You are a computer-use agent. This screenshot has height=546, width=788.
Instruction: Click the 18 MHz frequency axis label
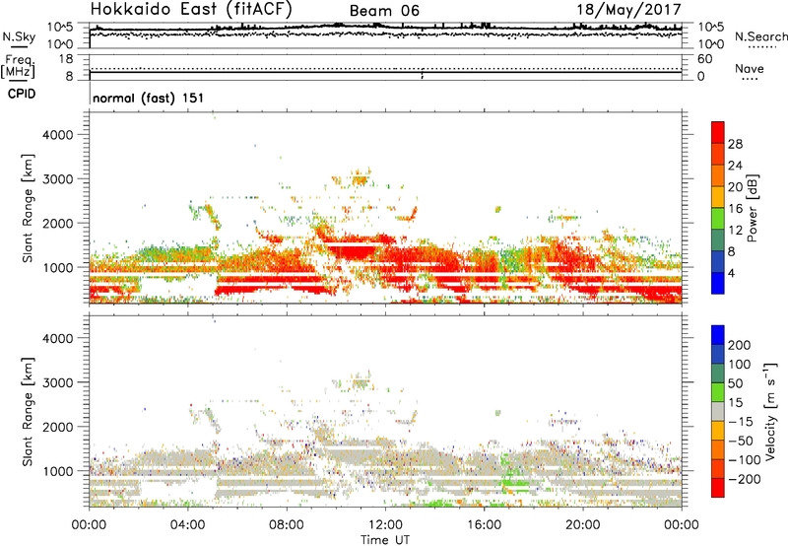[x=65, y=59]
